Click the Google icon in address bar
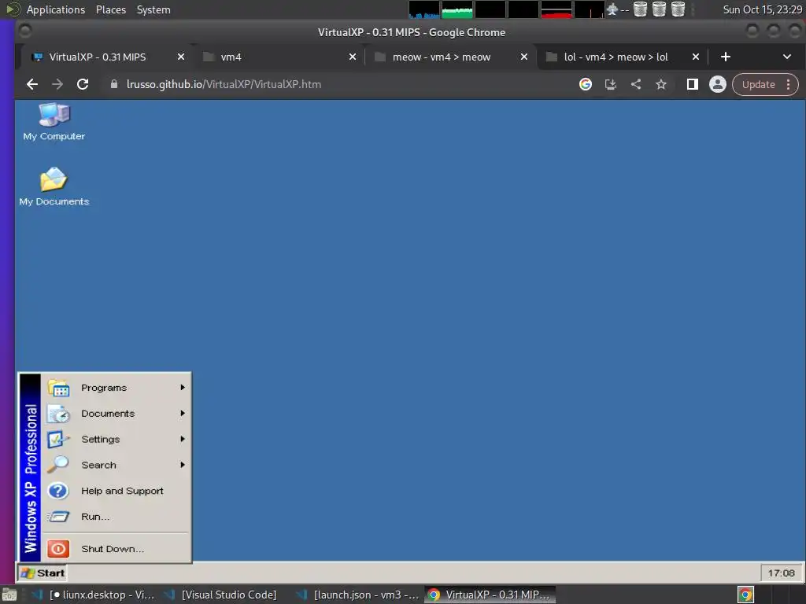This screenshot has width=806, height=604. point(586,84)
